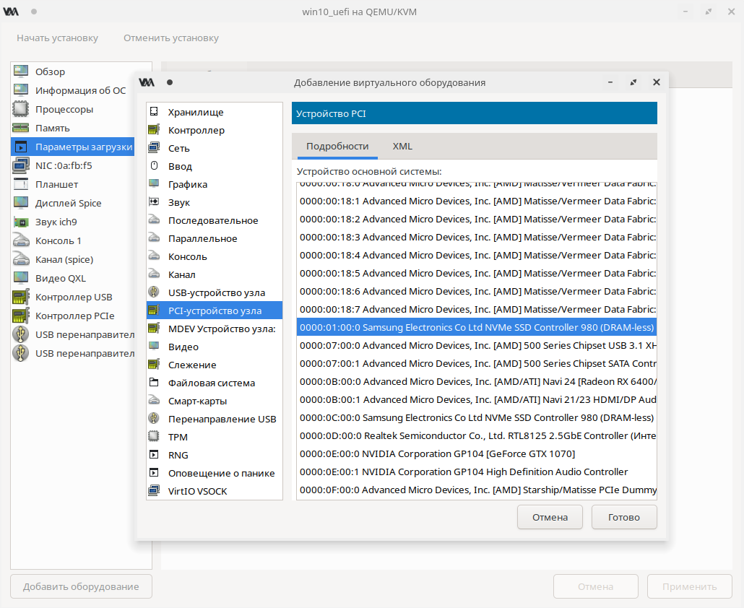744x608 pixels.
Task: Select the Оповещение о панике icon
Action: tap(154, 472)
